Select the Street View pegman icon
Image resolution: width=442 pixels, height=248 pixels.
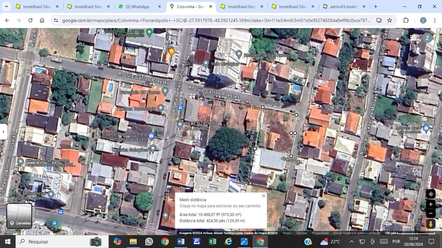tap(431, 224)
